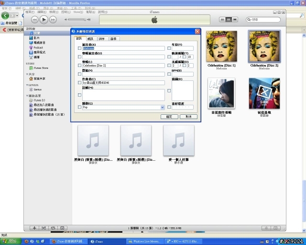Tick the Album Artist (U) checkbox
The image size is (306, 245).
pos(79,57)
